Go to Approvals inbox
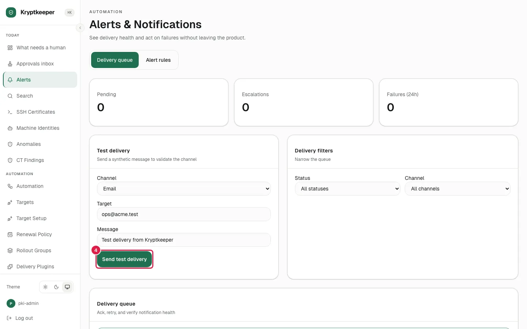The image size is (527, 329). pos(40,64)
